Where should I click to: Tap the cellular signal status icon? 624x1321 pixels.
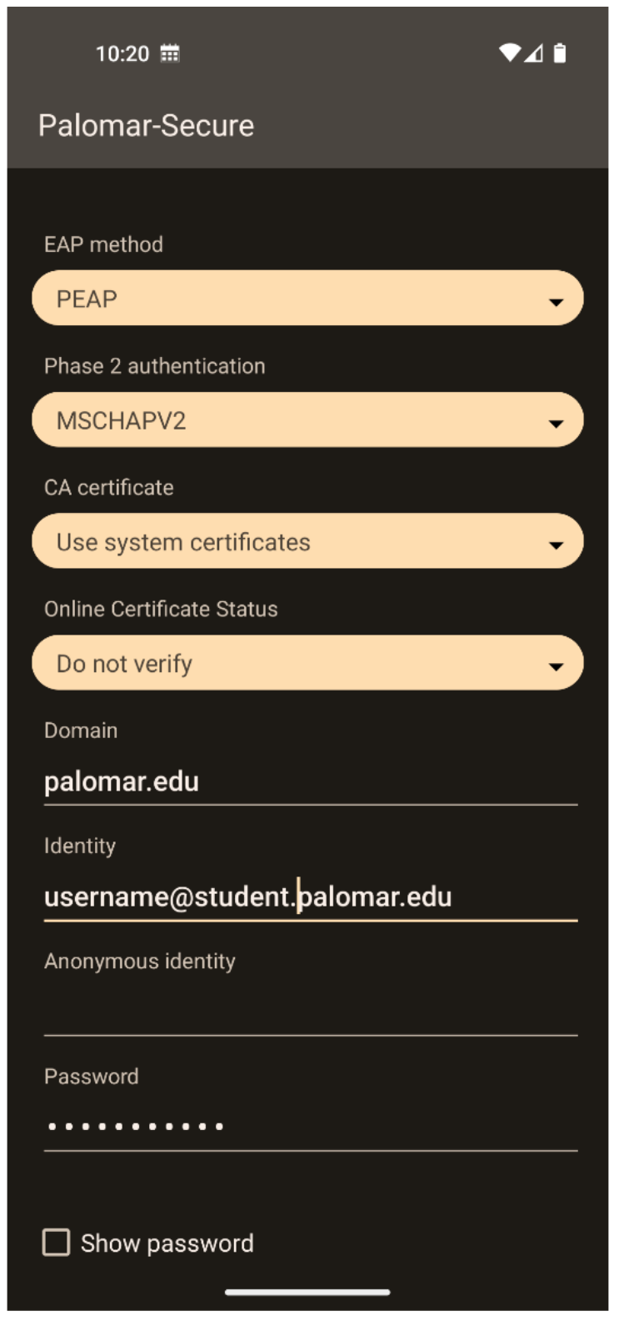click(534, 53)
